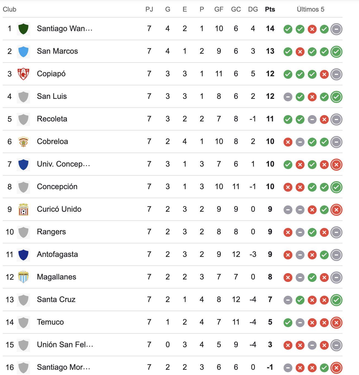The image size is (359, 375).
Task: Open San Luis team name
Action: (x=52, y=96)
